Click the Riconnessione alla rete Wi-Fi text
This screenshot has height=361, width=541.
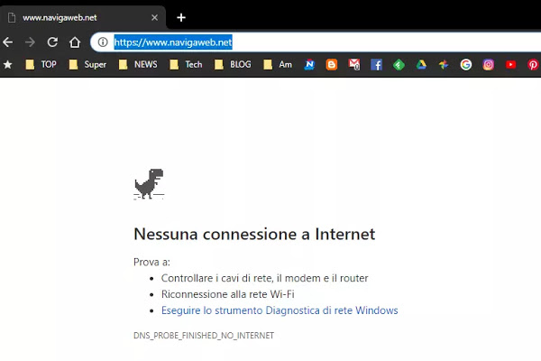click(x=228, y=294)
